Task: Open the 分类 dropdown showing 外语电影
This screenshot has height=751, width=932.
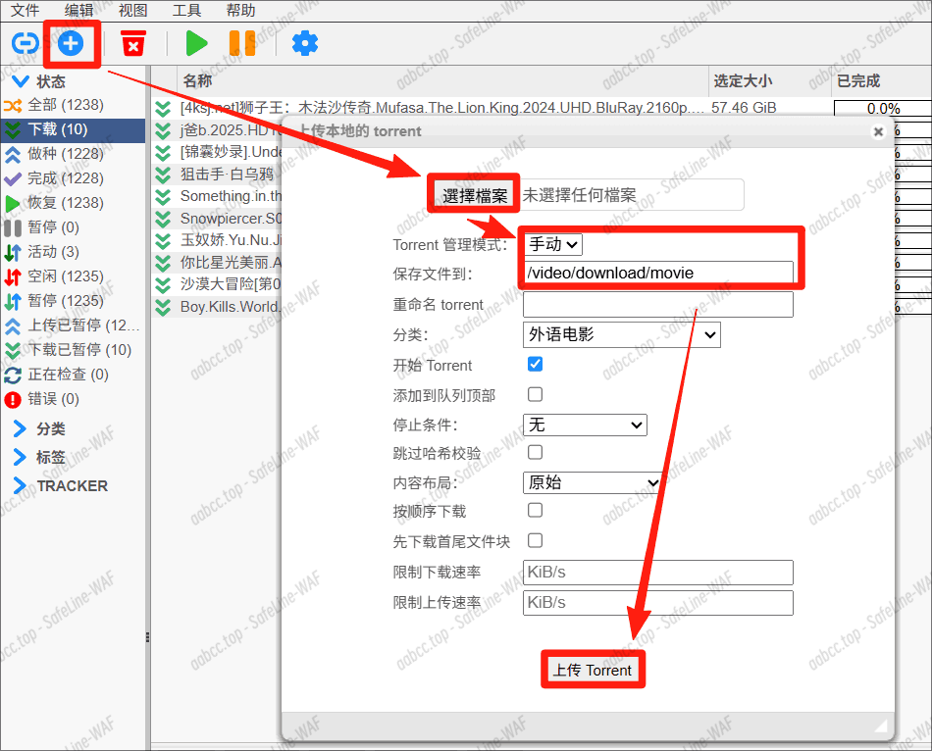Action: tap(622, 334)
